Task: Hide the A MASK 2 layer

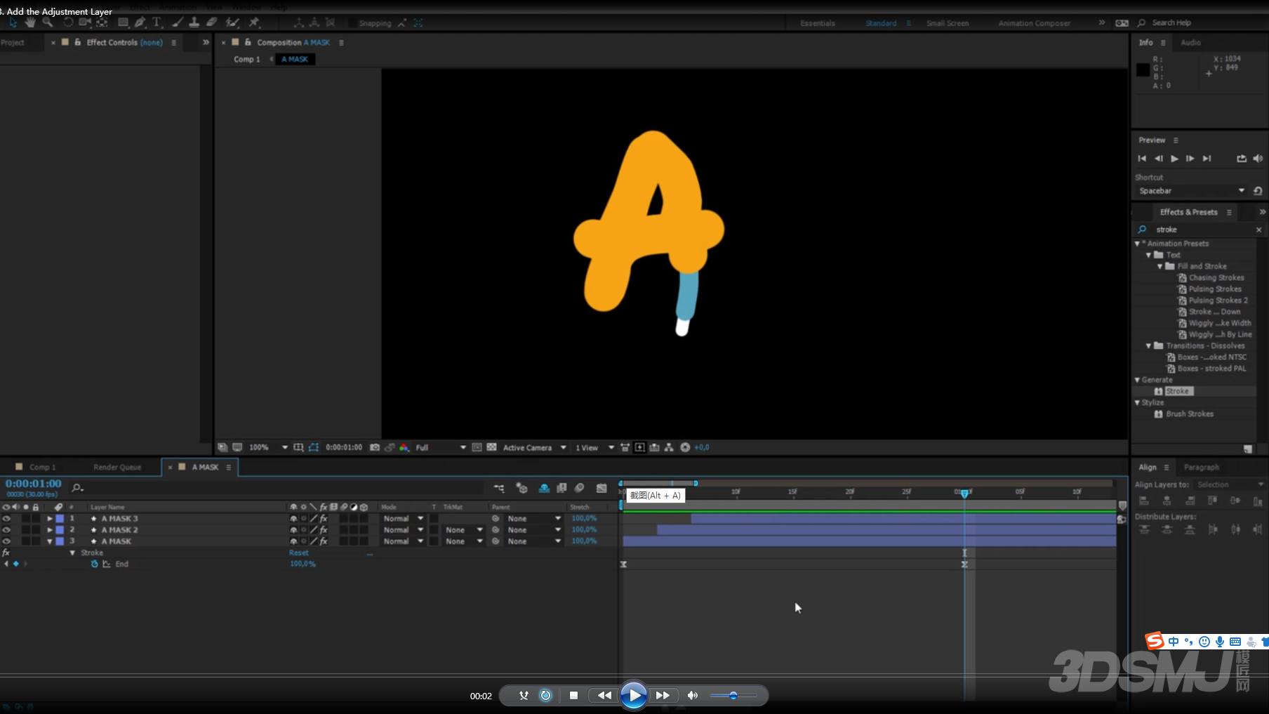Action: coord(6,530)
